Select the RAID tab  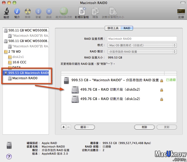tap(127, 28)
